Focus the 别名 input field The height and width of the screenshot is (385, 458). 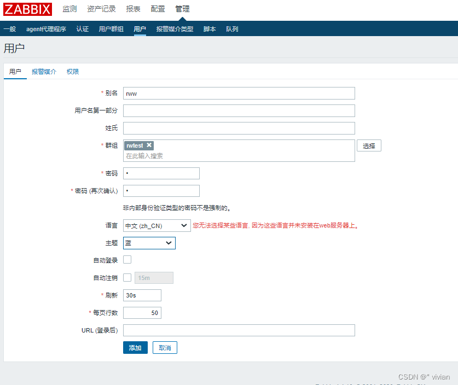239,94
